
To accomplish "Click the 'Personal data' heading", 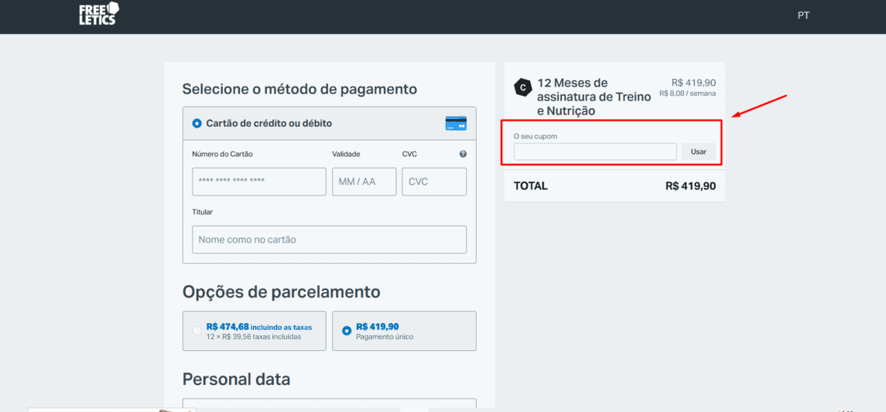I will [236, 380].
